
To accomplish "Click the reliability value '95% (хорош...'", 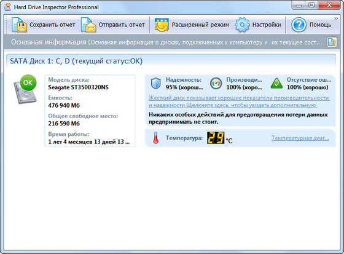I will click(184, 87).
